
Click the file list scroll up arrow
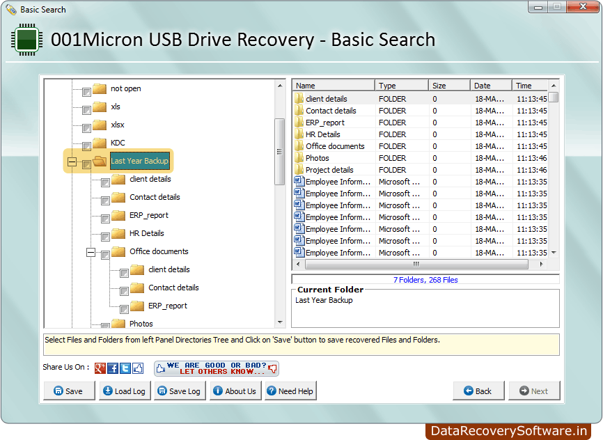tap(554, 86)
